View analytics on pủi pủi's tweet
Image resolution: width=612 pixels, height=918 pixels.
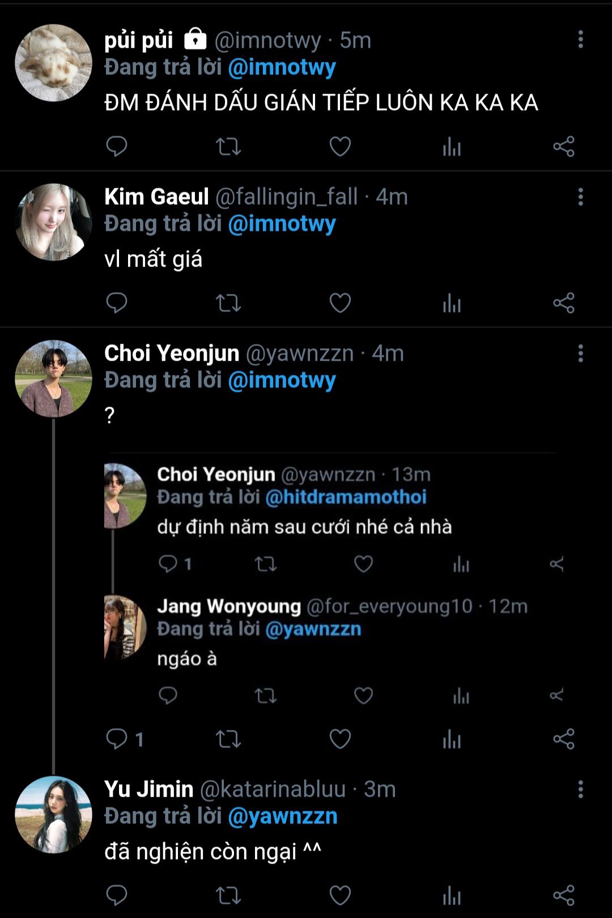[452, 147]
